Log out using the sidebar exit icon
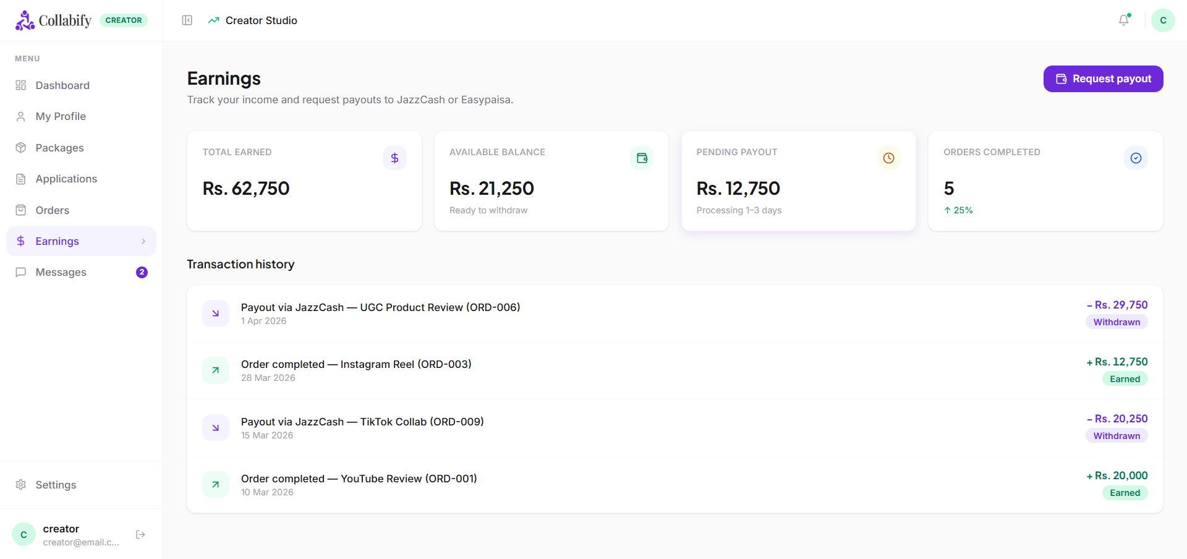The image size is (1187, 559). 140,534
